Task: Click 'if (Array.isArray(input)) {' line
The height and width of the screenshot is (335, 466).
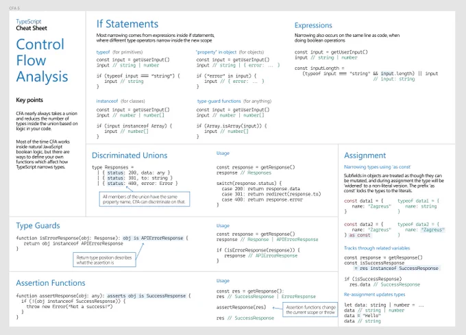Action: (232, 126)
